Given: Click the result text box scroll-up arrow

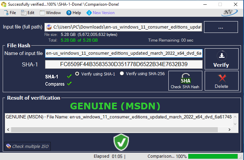Looking at the screenshot, I should (x=235, y=117).
